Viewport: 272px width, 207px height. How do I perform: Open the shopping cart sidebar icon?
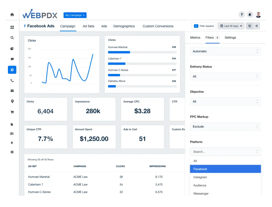click(12, 112)
